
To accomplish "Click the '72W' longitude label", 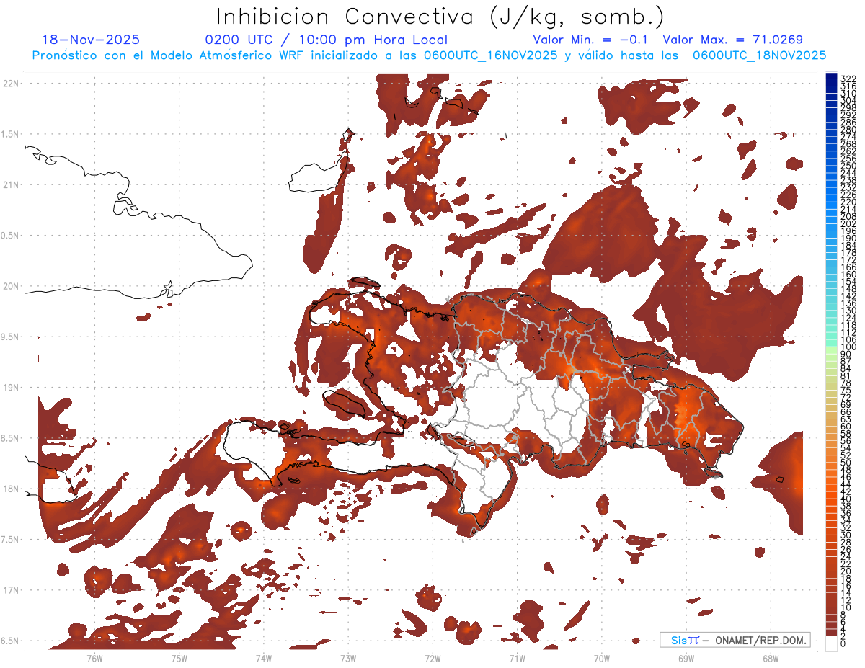I will click(x=432, y=659).
